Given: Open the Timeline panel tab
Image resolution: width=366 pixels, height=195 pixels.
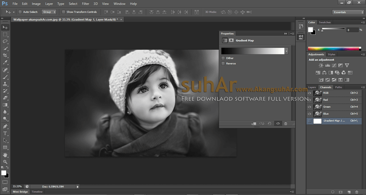Looking at the screenshot, I should click(37, 192).
